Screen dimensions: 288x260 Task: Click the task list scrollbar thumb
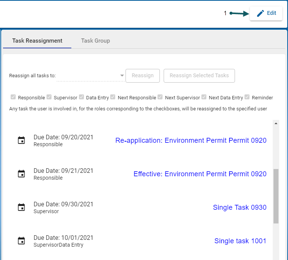point(276,196)
